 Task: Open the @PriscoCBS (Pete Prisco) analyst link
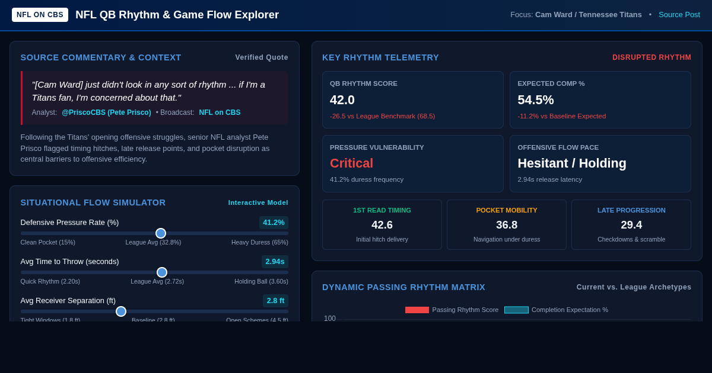(106, 112)
